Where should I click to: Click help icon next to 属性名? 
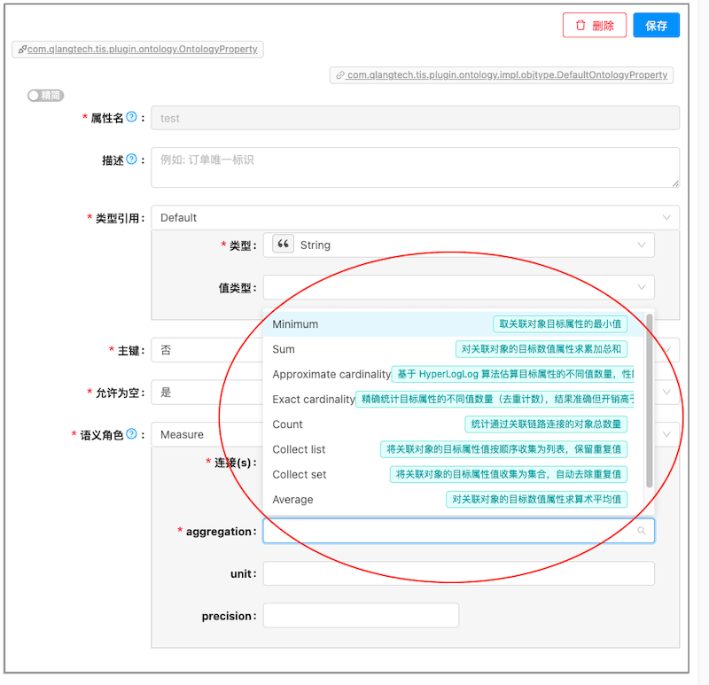coord(131,117)
